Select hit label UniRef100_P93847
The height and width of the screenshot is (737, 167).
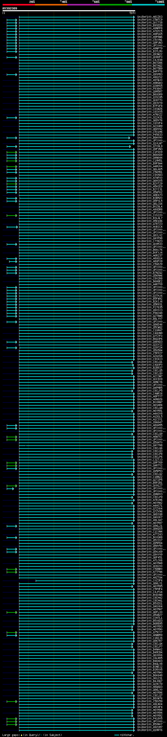(150, 89)
